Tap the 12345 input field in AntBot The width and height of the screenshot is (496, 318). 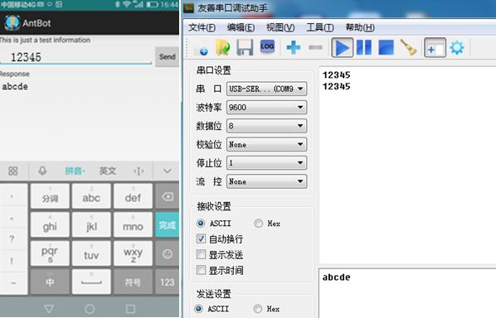(x=76, y=57)
